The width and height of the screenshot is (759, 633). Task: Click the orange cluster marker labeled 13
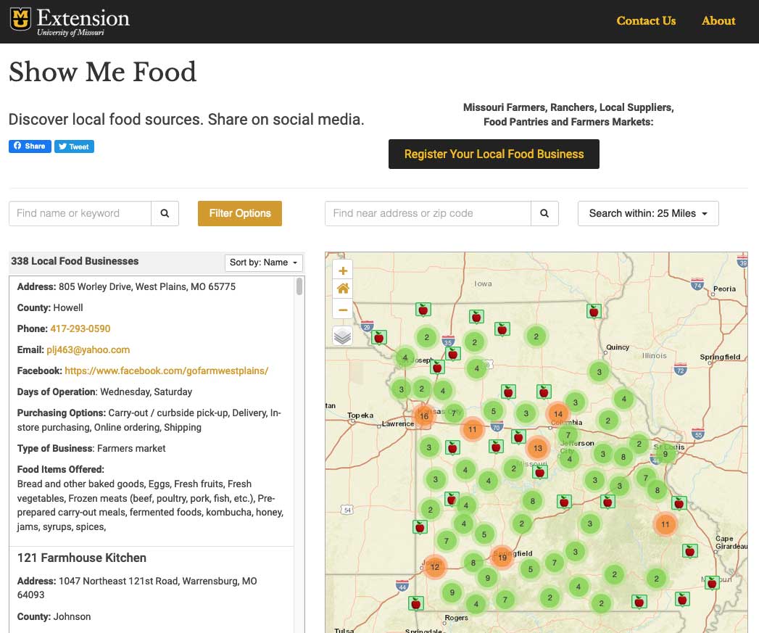point(538,448)
